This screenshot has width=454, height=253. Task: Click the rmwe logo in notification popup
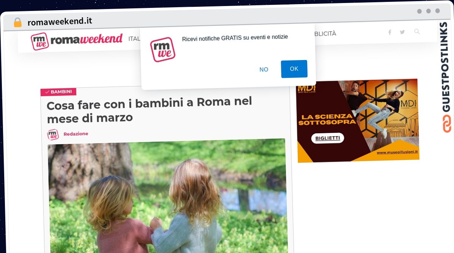(163, 49)
